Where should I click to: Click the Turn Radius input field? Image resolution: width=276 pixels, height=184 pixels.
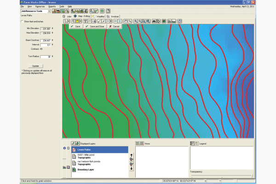tap(46, 57)
